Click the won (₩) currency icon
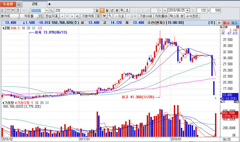This screenshot has height=142, width=240. [x=105, y=16]
